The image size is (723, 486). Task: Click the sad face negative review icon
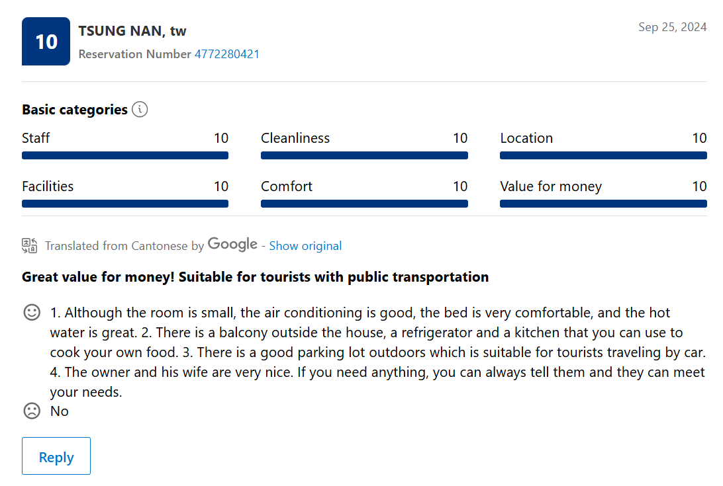[32, 411]
